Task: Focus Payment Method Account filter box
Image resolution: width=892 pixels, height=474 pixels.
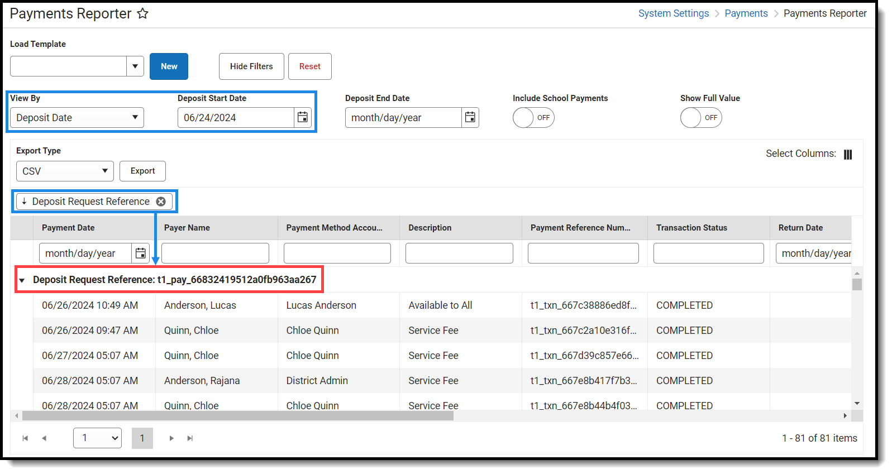Action: pyautogui.click(x=337, y=253)
